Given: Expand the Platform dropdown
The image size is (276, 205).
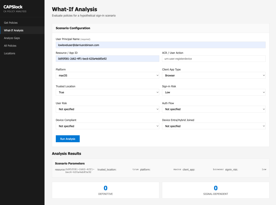Looking at the screenshot, I should (x=107, y=75).
